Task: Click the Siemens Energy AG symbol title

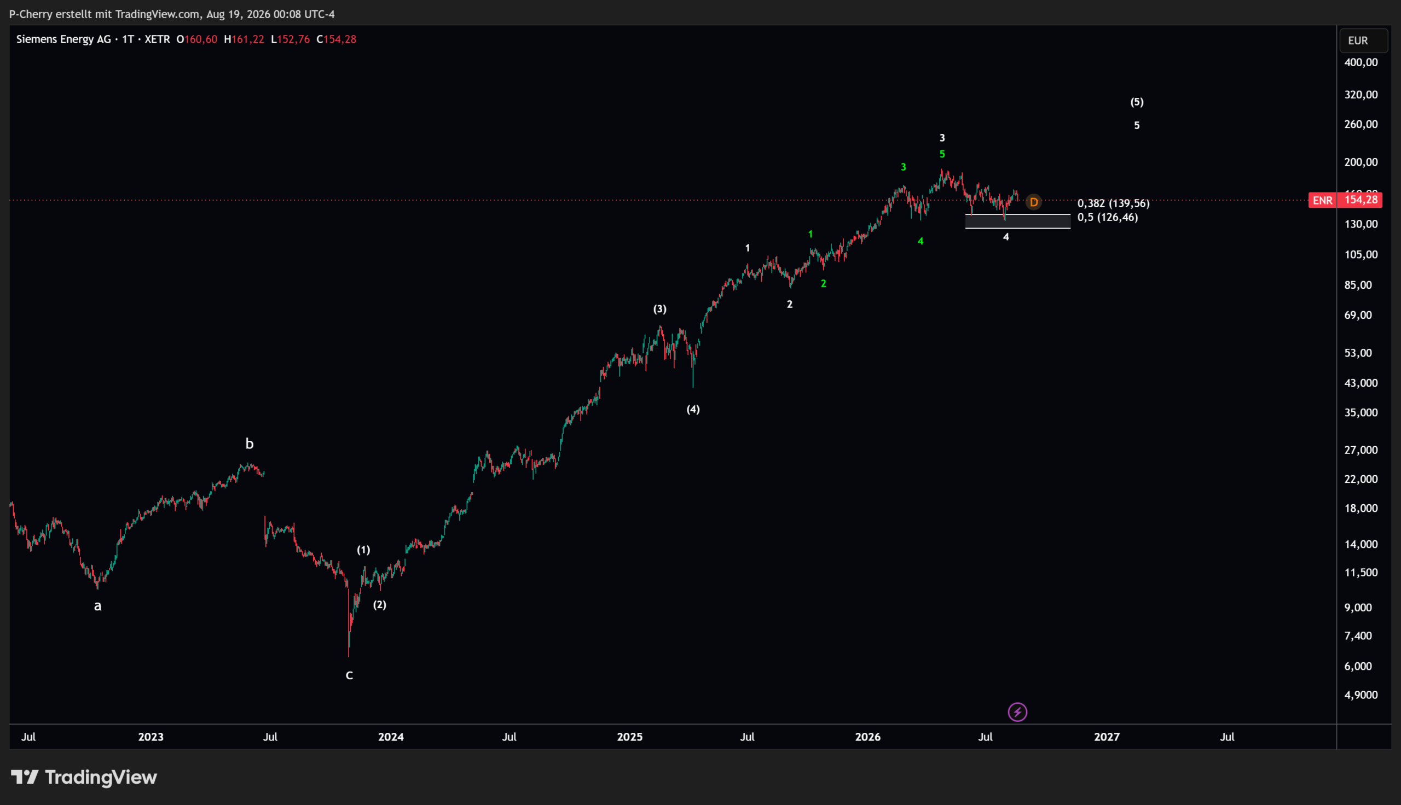Action: 63,39
